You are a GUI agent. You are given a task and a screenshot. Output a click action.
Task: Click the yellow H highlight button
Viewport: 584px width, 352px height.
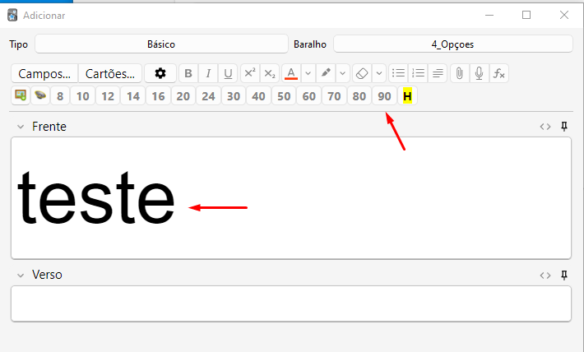[x=406, y=96]
